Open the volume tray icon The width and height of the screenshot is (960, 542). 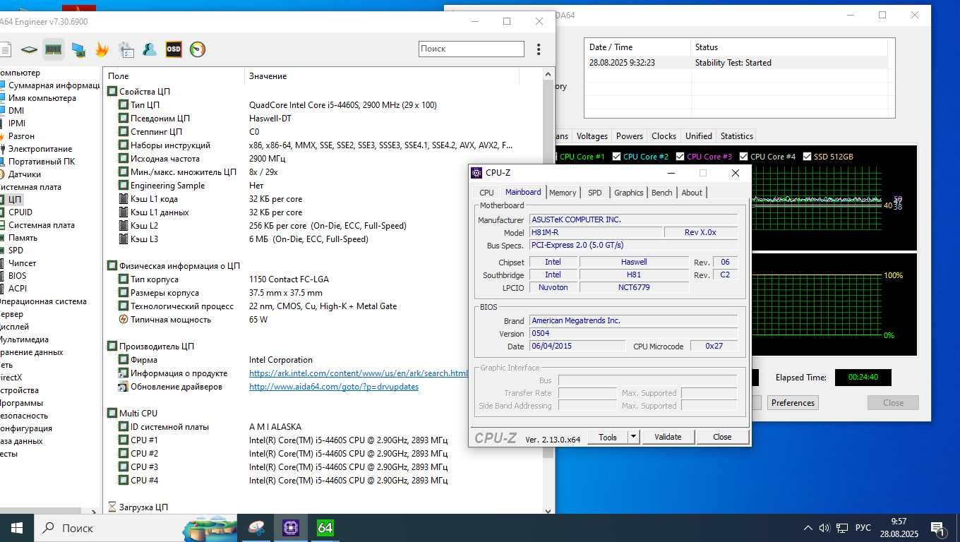pos(824,528)
